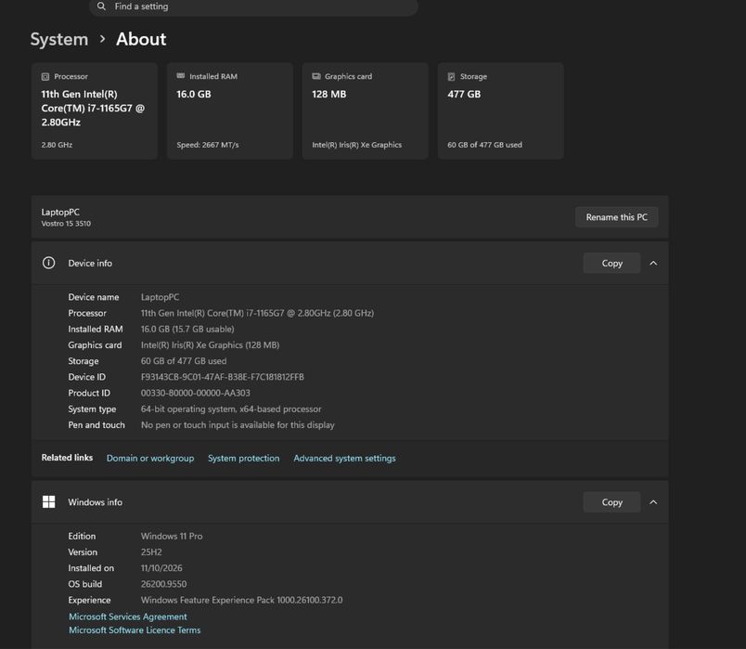This screenshot has width=746, height=649.
Task: Click the Graphics card icon
Action: [x=316, y=76]
